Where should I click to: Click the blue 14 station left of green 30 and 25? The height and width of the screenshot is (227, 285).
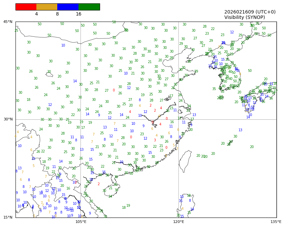(75, 81)
